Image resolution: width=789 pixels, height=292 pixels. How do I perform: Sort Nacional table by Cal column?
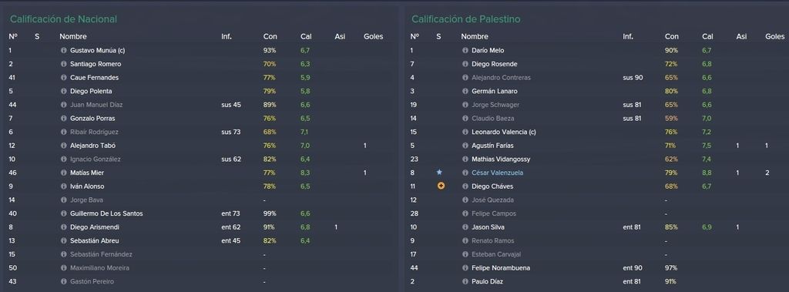[306, 36]
